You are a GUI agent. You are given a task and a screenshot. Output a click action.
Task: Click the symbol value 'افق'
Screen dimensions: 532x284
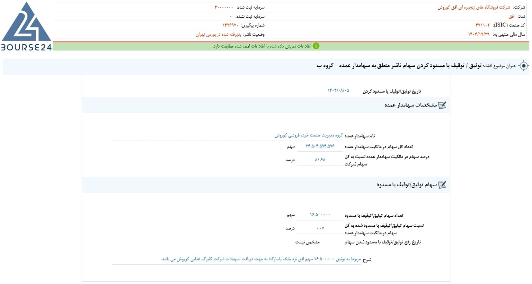click(x=512, y=16)
